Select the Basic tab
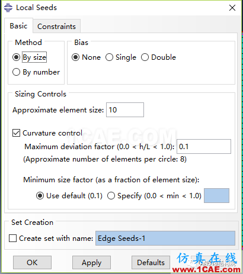243x274 pixels. [x=18, y=25]
